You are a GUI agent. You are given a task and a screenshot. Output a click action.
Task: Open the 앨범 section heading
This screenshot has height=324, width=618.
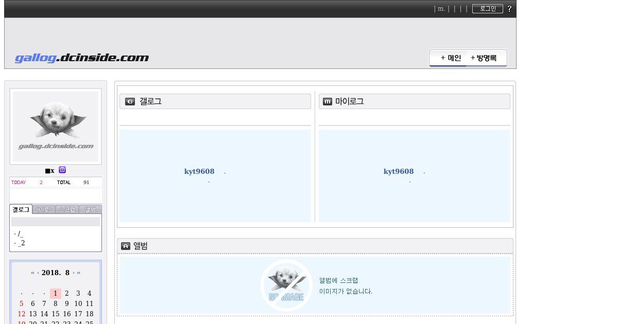[141, 246]
